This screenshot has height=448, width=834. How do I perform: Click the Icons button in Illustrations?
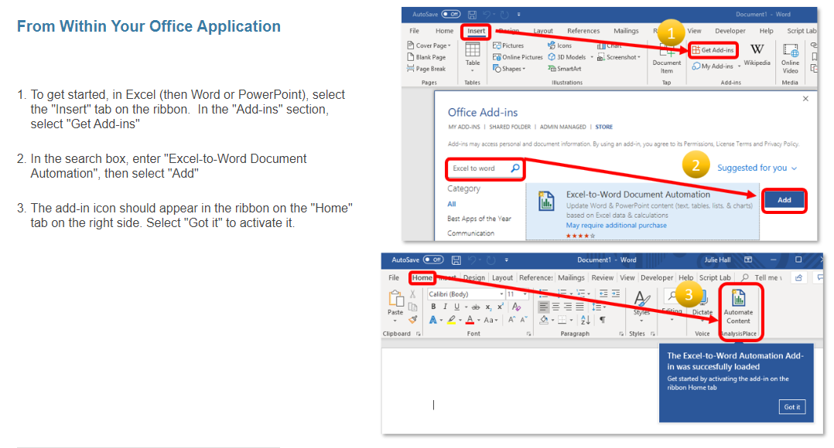559,46
